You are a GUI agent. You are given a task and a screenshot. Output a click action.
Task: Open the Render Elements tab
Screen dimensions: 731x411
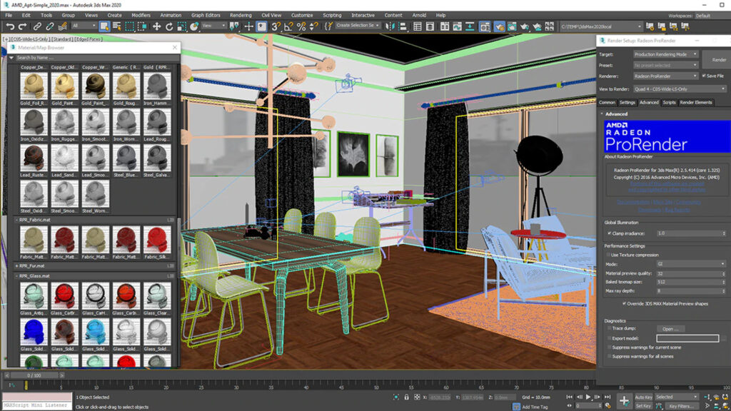(695, 103)
